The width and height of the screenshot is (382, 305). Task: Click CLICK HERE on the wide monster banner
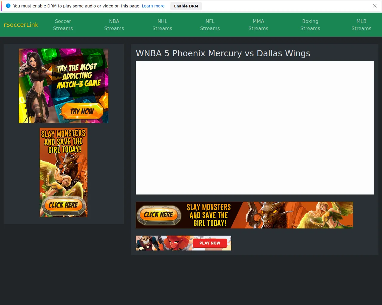pyautogui.click(x=158, y=215)
